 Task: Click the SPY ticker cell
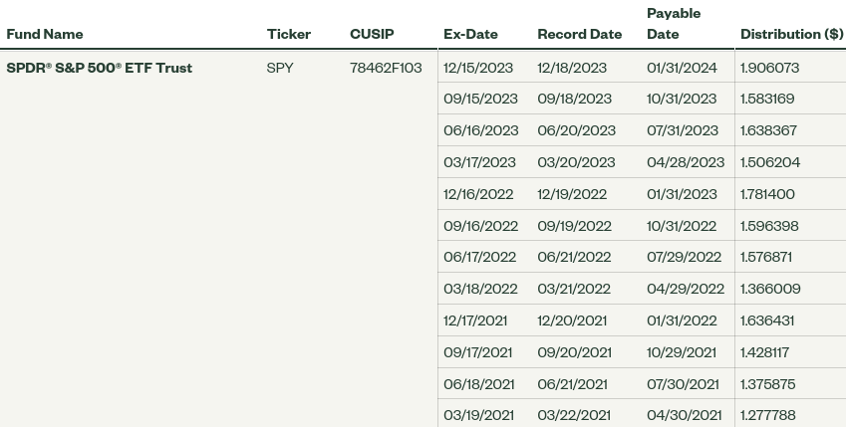coord(280,68)
